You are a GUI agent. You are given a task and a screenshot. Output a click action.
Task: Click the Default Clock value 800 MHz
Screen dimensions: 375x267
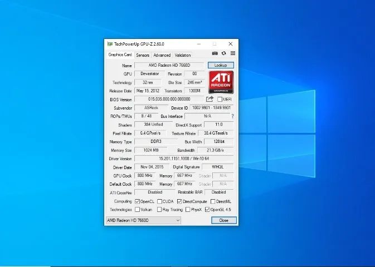coord(145,184)
